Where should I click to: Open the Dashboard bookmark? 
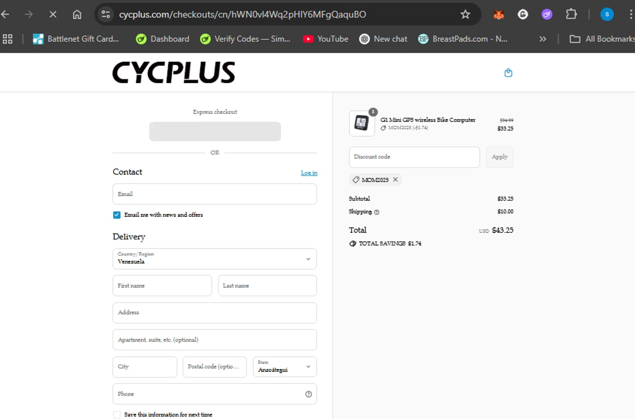[x=163, y=39]
